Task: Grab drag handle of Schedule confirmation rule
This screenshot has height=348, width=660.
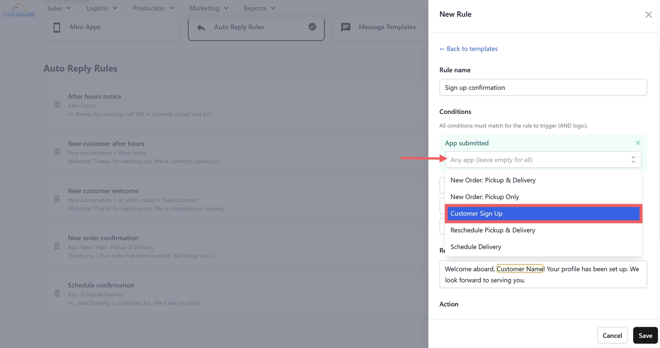Action: [x=57, y=294]
